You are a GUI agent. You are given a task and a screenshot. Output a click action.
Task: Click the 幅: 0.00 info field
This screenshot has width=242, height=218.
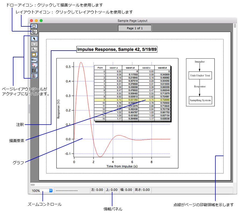(126, 190)
